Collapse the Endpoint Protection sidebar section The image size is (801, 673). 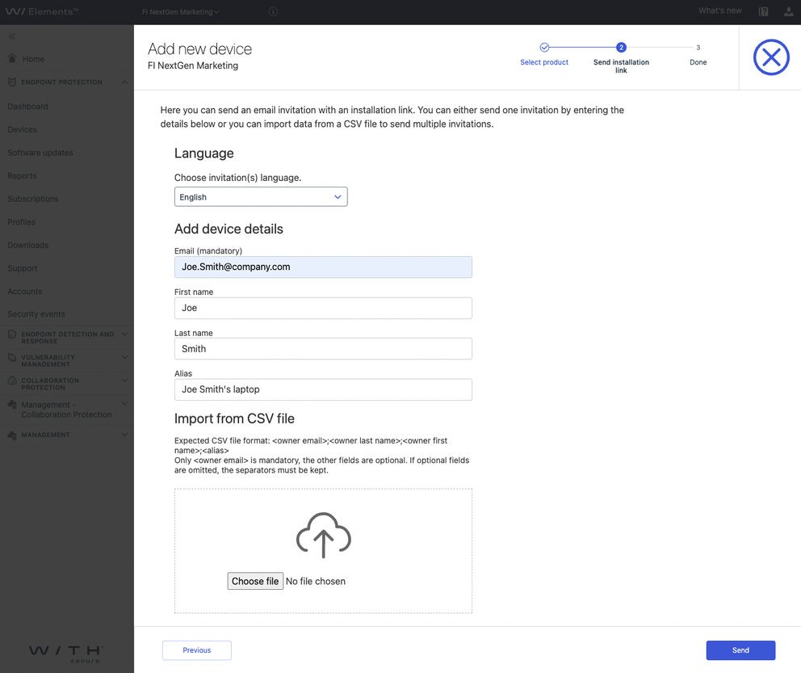[124, 82]
